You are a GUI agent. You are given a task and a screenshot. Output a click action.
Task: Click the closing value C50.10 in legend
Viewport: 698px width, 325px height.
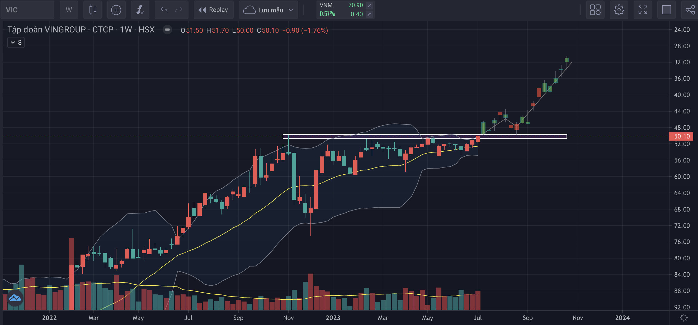pos(268,30)
